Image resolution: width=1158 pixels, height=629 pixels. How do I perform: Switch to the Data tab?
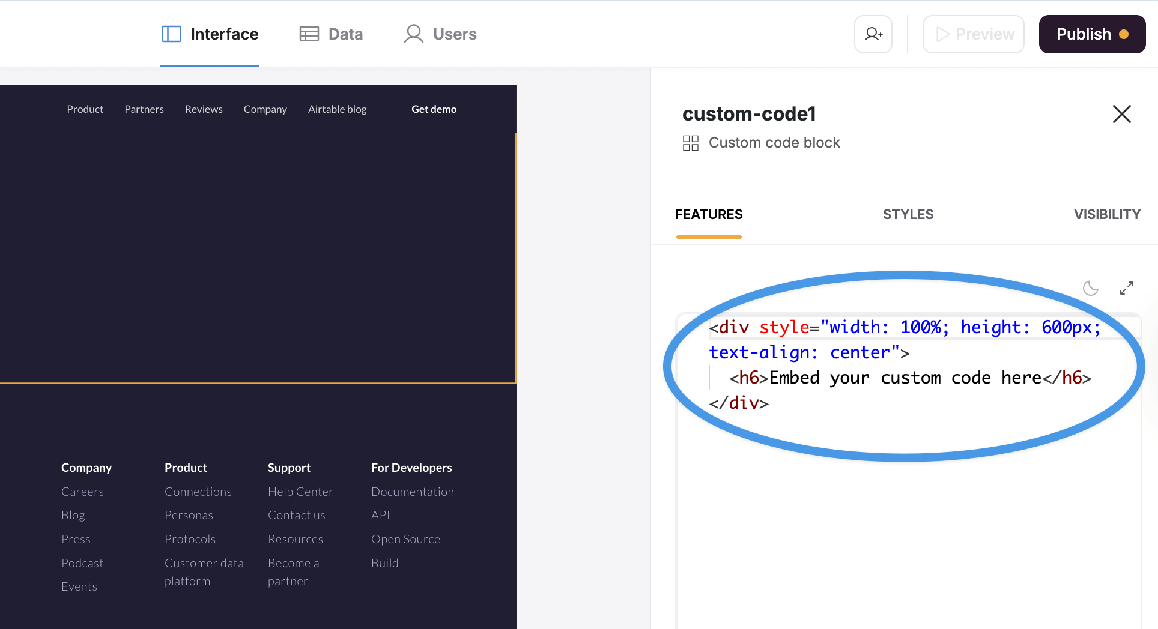click(331, 34)
